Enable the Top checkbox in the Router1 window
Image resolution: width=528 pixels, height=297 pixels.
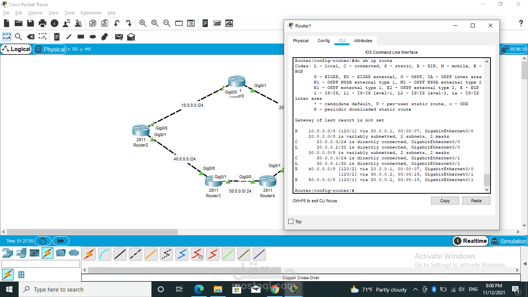click(291, 222)
